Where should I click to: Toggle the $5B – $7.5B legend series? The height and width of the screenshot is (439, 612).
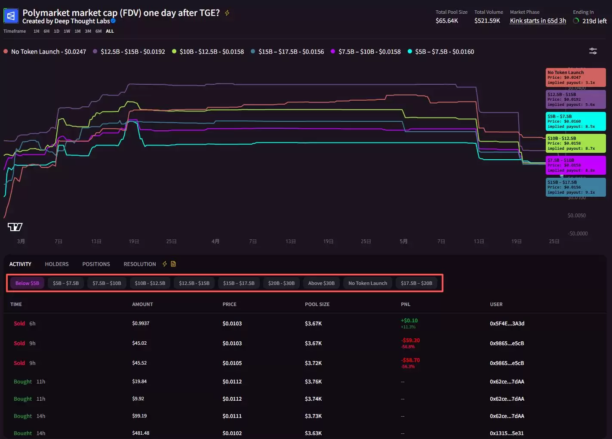(x=441, y=52)
